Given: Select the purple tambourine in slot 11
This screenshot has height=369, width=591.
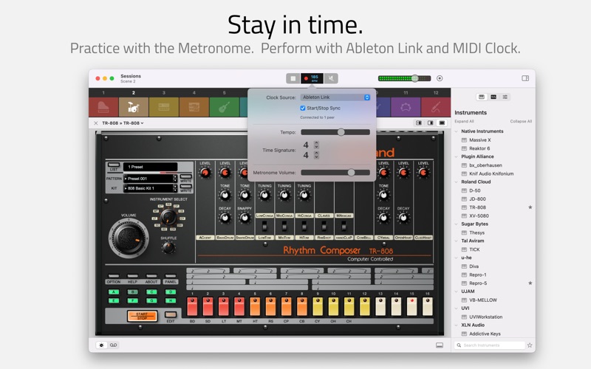Looking at the screenshot, I should point(406,107).
